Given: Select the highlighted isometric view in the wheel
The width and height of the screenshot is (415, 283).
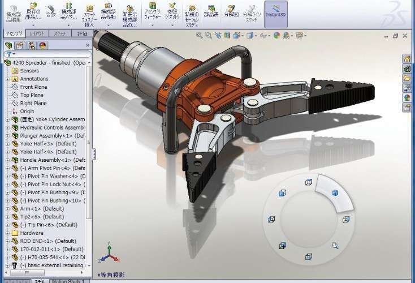Looking at the screenshot, I should (335, 192).
